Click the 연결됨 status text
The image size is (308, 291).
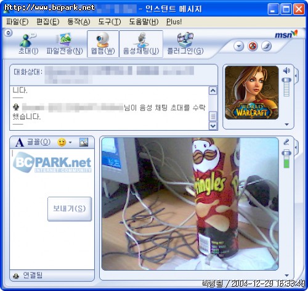33,276
